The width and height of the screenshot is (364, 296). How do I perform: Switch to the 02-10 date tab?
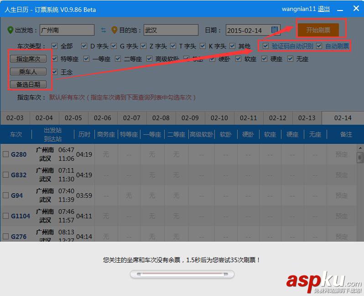coord(219,118)
